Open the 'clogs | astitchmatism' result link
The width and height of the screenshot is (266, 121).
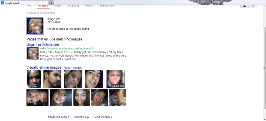(x=43, y=44)
